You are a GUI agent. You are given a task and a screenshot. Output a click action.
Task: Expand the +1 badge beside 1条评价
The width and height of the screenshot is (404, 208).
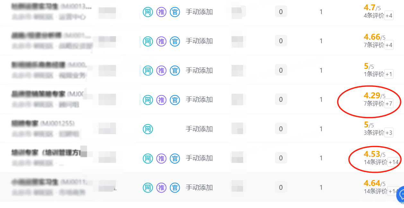click(x=389, y=74)
